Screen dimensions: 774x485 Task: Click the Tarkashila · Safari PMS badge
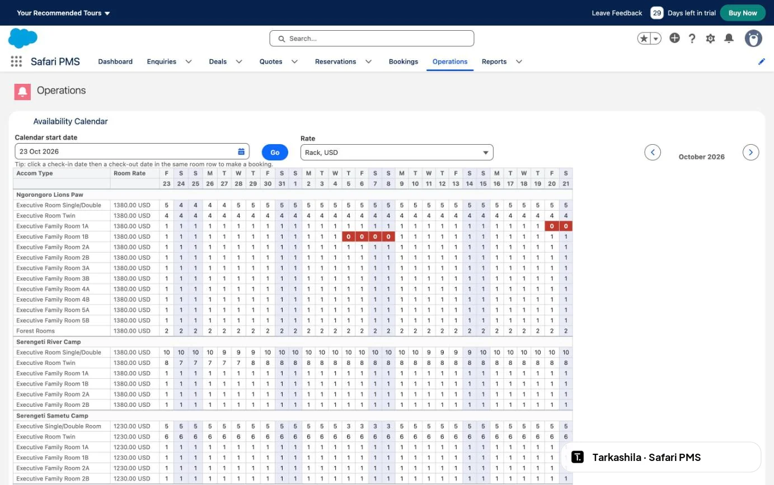click(661, 457)
